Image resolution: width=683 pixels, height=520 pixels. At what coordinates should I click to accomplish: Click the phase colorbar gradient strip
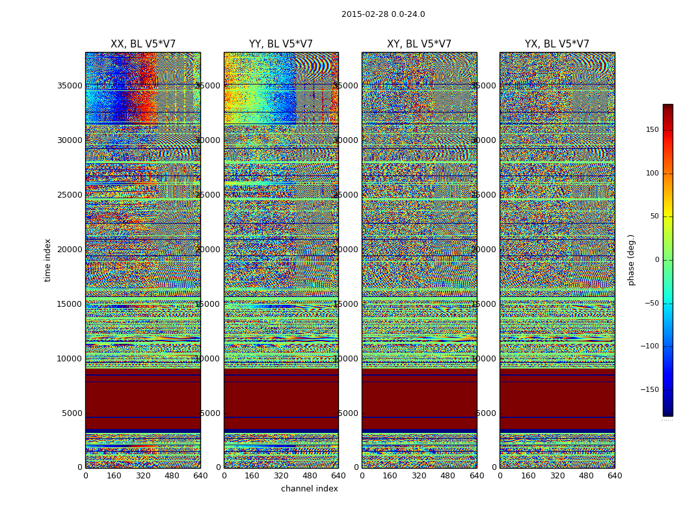pos(667,260)
